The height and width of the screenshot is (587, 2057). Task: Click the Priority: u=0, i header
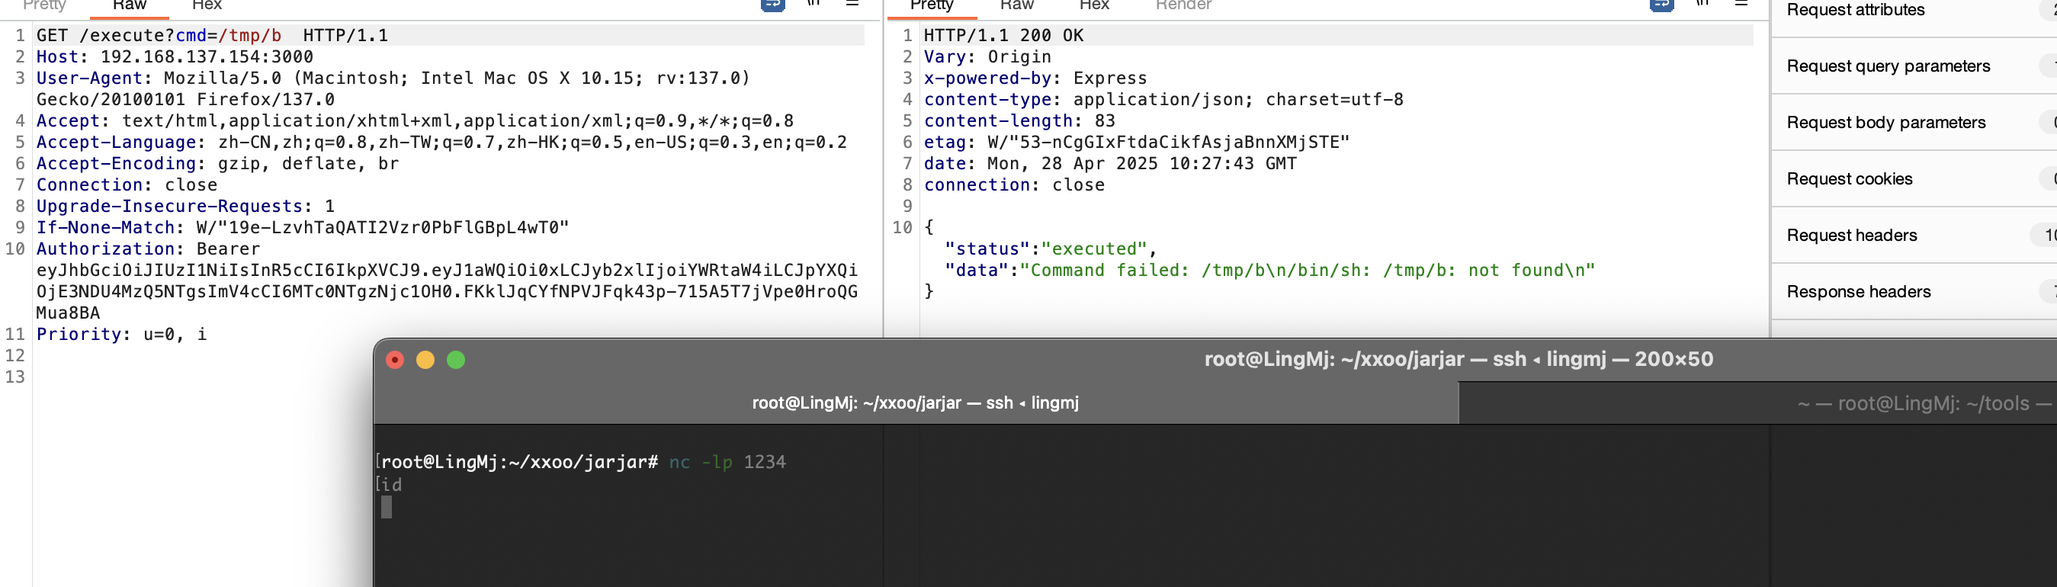pyautogui.click(x=121, y=334)
